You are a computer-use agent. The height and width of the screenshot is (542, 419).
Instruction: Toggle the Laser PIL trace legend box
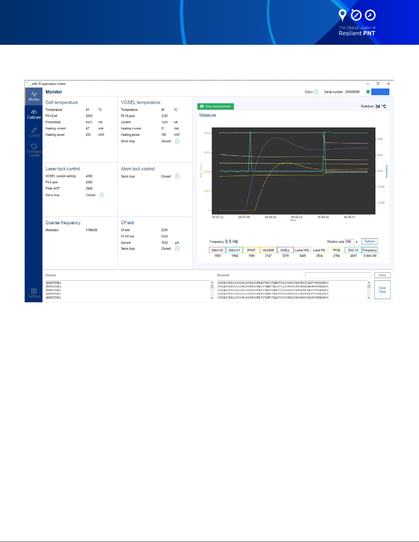click(x=319, y=250)
